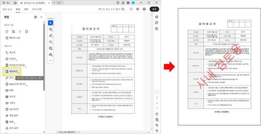Click the current page number box
This screenshot has height=134, width=261.
click(157, 92)
